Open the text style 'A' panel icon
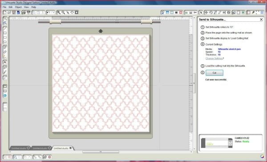Image resolution: width=267 pixels, height=162 pixels. (201, 12)
